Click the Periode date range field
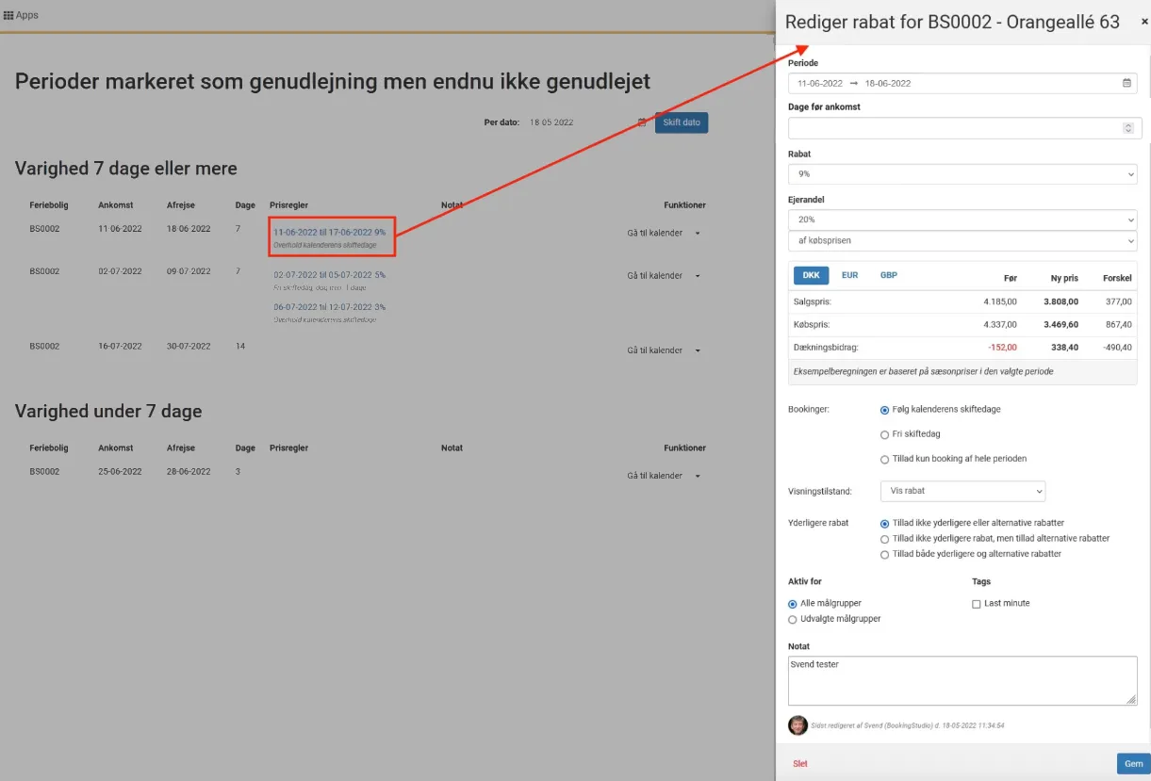 coord(962,83)
